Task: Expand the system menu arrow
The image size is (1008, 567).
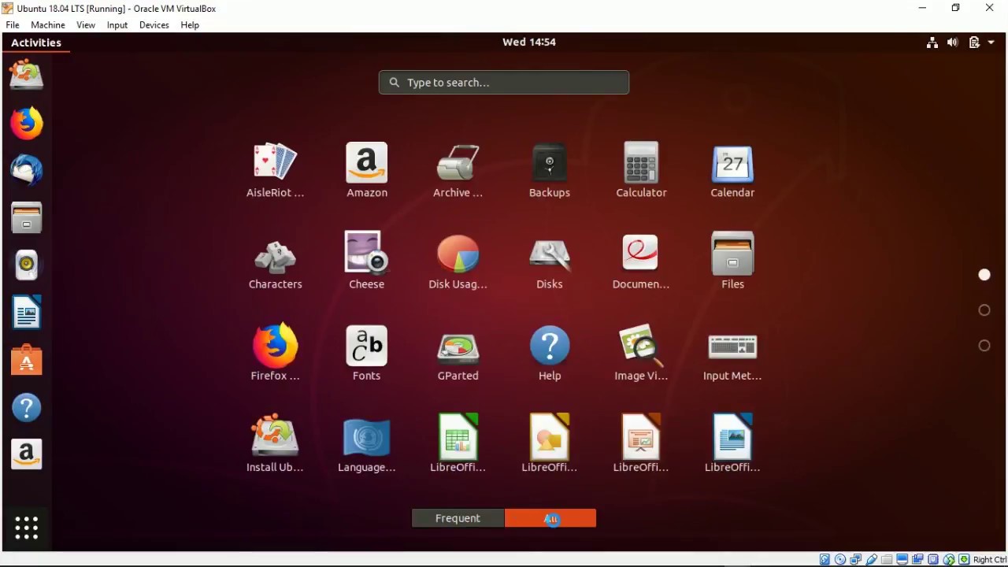Action: click(991, 43)
